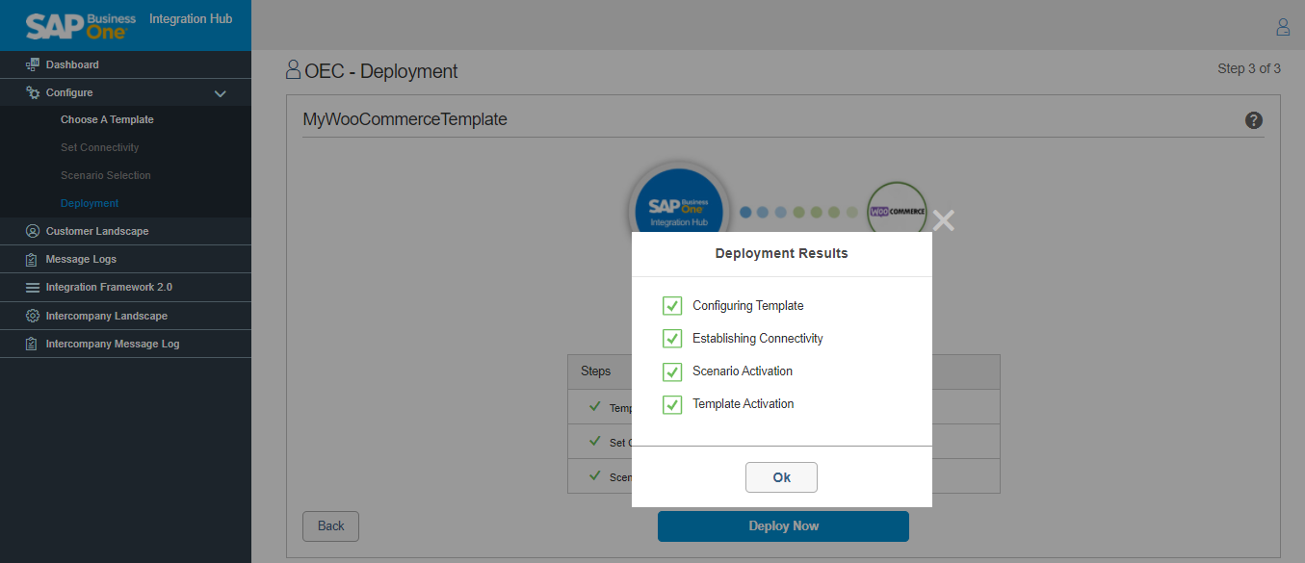Click the Message Logs clipboard icon
The image size is (1305, 563).
33,260
